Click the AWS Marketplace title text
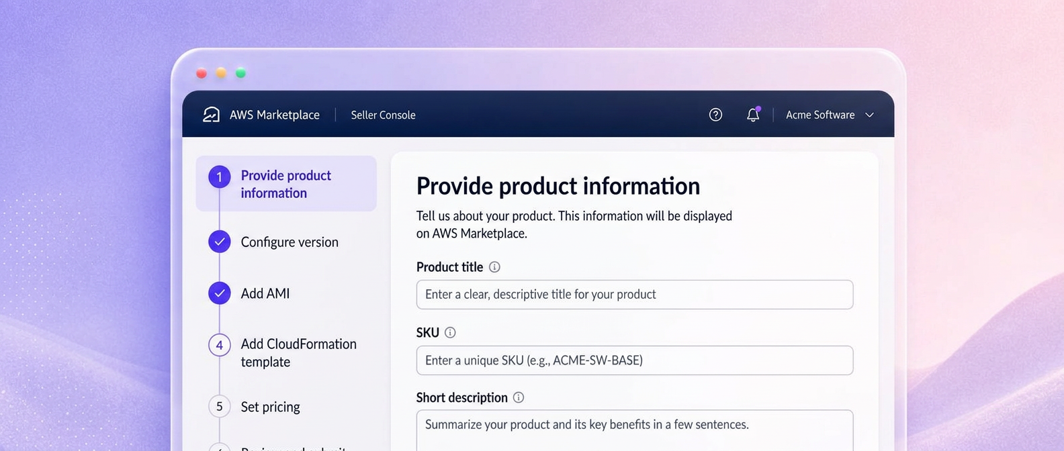The width and height of the screenshot is (1064, 451). (275, 115)
